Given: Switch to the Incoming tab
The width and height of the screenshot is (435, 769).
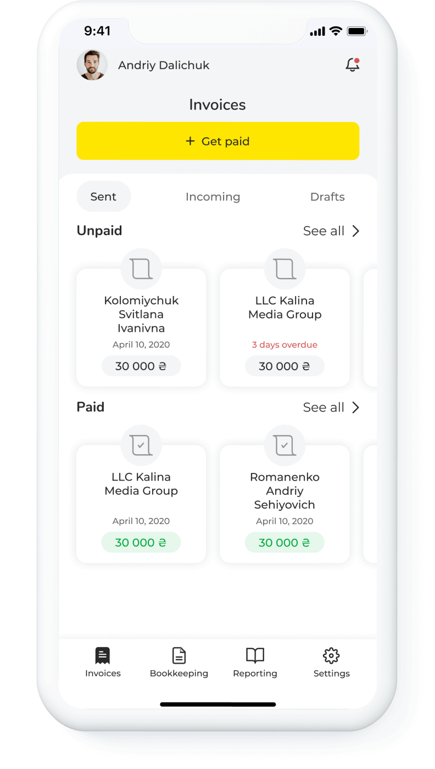Looking at the screenshot, I should coord(213,197).
